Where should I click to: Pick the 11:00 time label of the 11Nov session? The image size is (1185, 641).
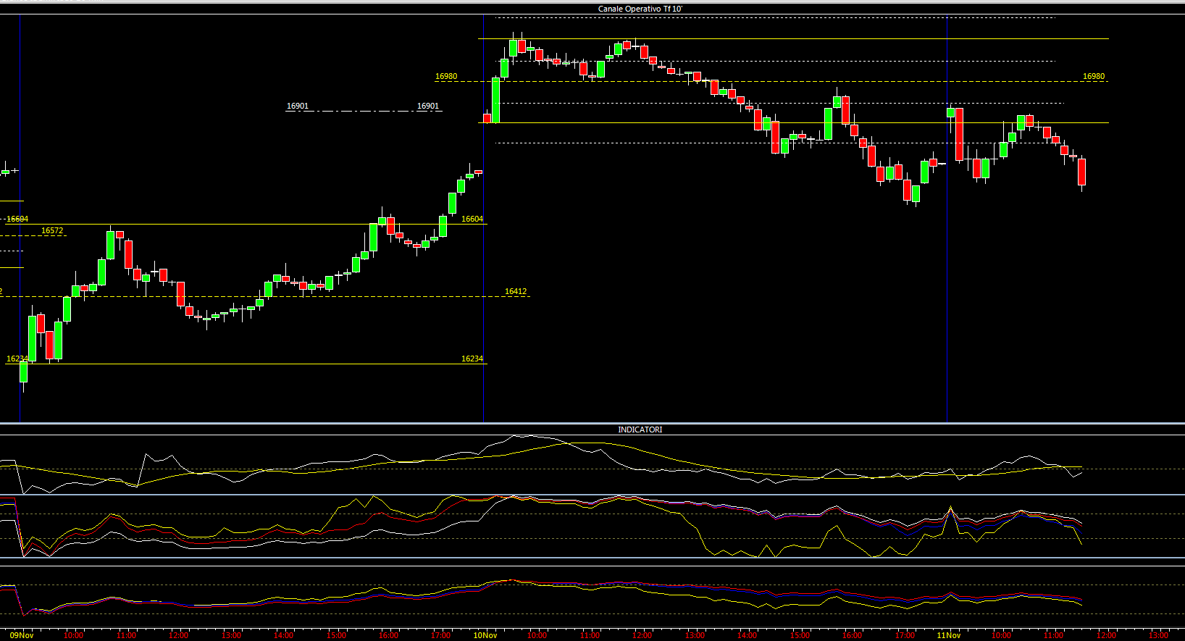pyautogui.click(x=1053, y=635)
